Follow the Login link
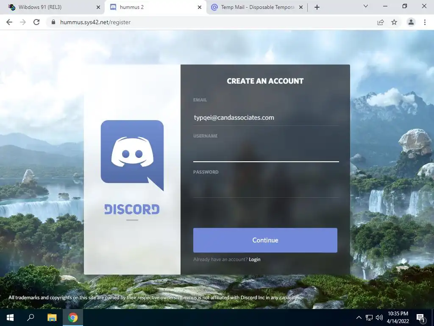The height and width of the screenshot is (326, 434). pyautogui.click(x=255, y=259)
